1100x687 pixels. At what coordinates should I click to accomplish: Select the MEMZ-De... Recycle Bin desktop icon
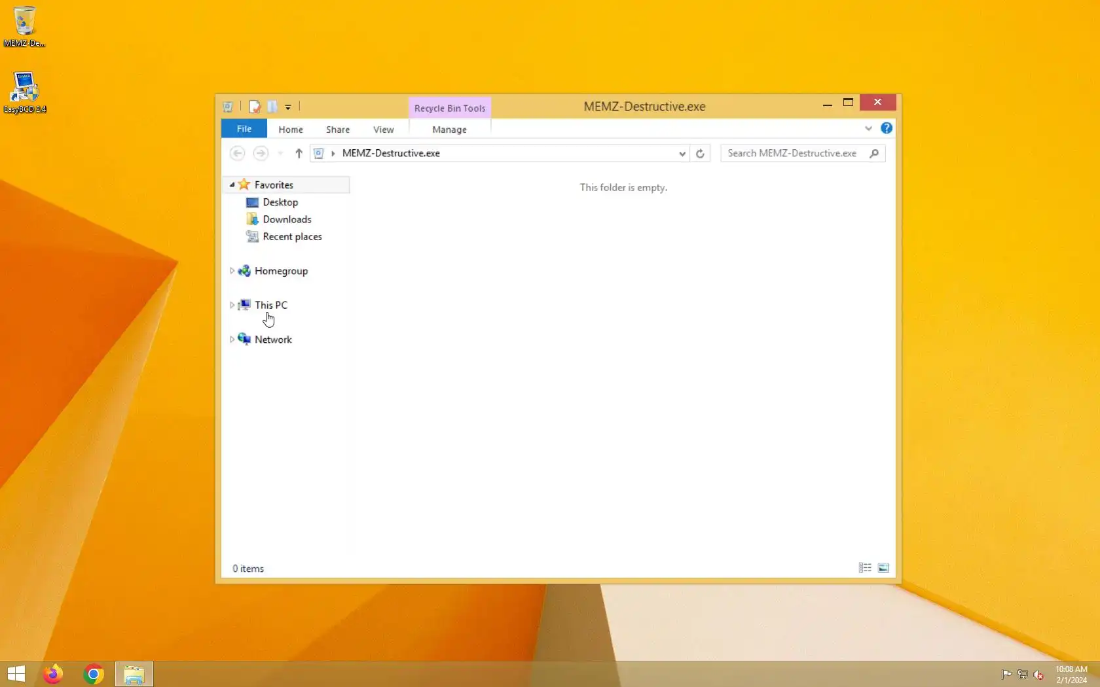coord(24,26)
